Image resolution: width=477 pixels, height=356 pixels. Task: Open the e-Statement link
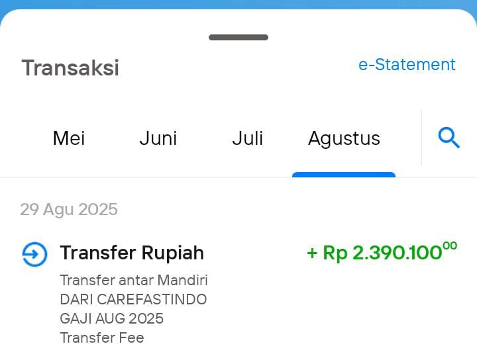(407, 64)
